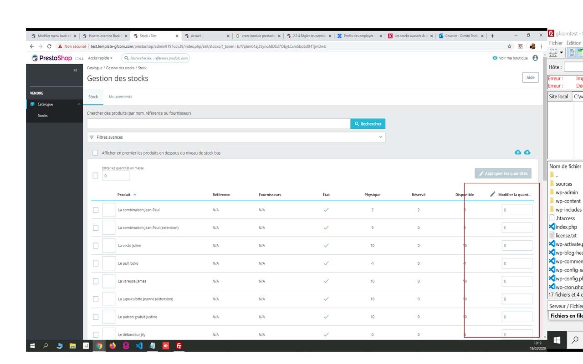
Task: Click the Rechercher search button
Action: pos(368,124)
